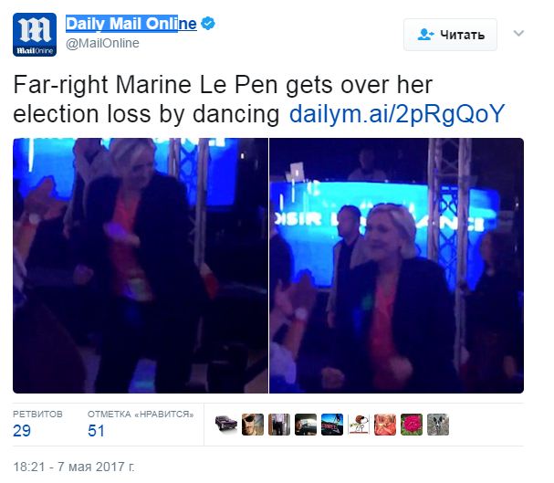Open the 18:21 - 7 мая 2017 timestamp
Image resolution: width=554 pixels, height=483 pixels.
(74, 467)
